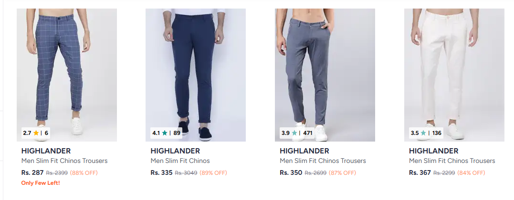This screenshot has height=200, width=514.
Task: Open the blue checked chinos product image
Action: point(67,75)
